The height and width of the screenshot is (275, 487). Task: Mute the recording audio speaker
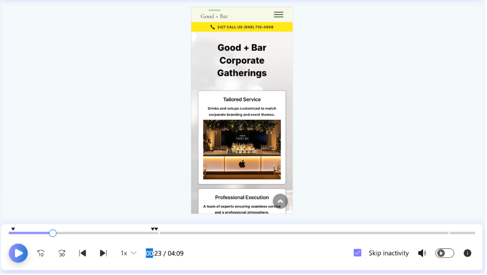coord(422,253)
